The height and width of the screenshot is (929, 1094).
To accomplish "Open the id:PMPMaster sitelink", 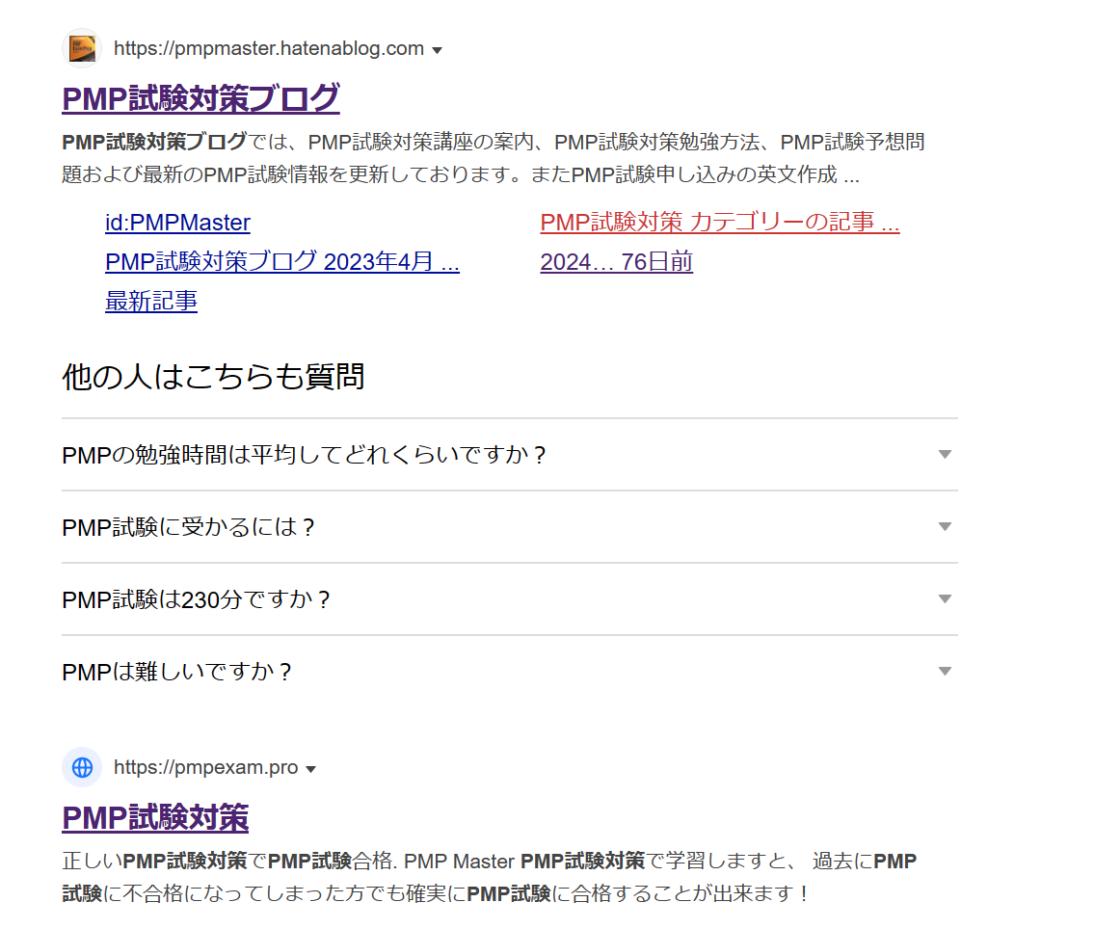I will tap(177, 223).
